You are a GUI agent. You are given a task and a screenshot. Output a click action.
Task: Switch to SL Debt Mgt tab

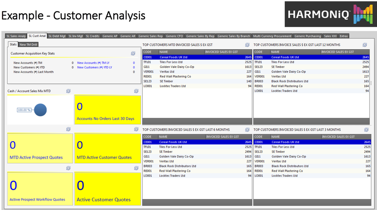(57, 36)
